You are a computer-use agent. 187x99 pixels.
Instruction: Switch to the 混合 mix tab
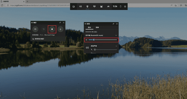(89, 27)
